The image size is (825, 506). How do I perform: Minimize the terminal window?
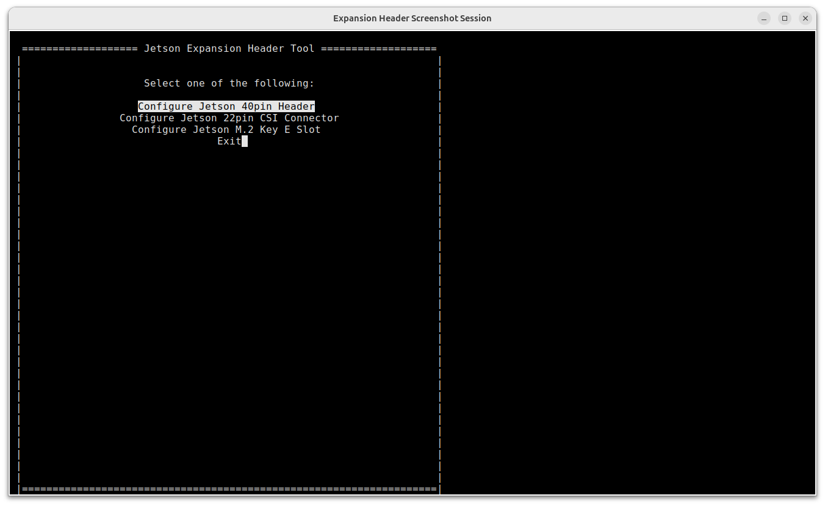tap(764, 18)
